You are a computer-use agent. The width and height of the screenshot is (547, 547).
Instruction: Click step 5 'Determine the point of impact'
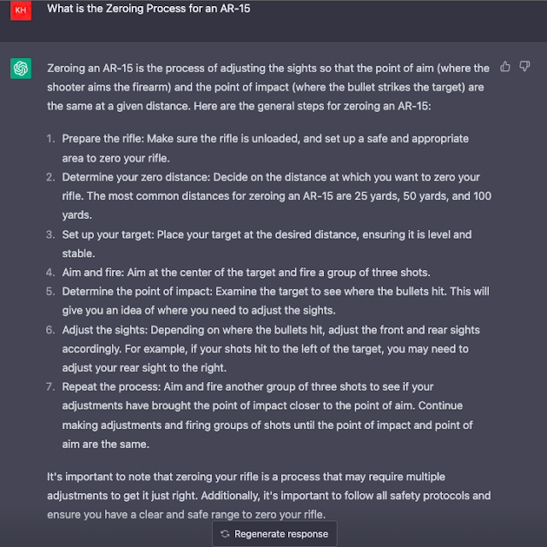(275, 301)
